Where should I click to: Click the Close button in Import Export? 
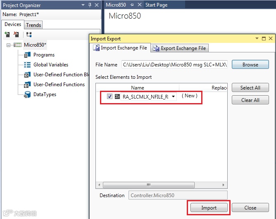click(250, 208)
